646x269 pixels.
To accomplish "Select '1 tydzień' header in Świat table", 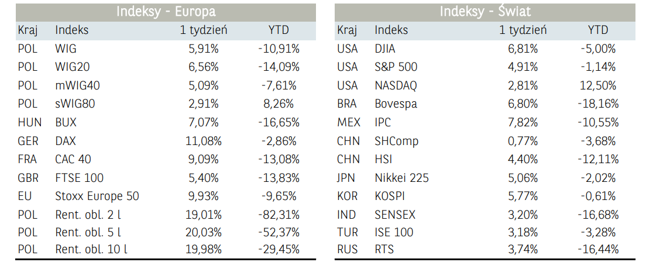I will point(523,30).
